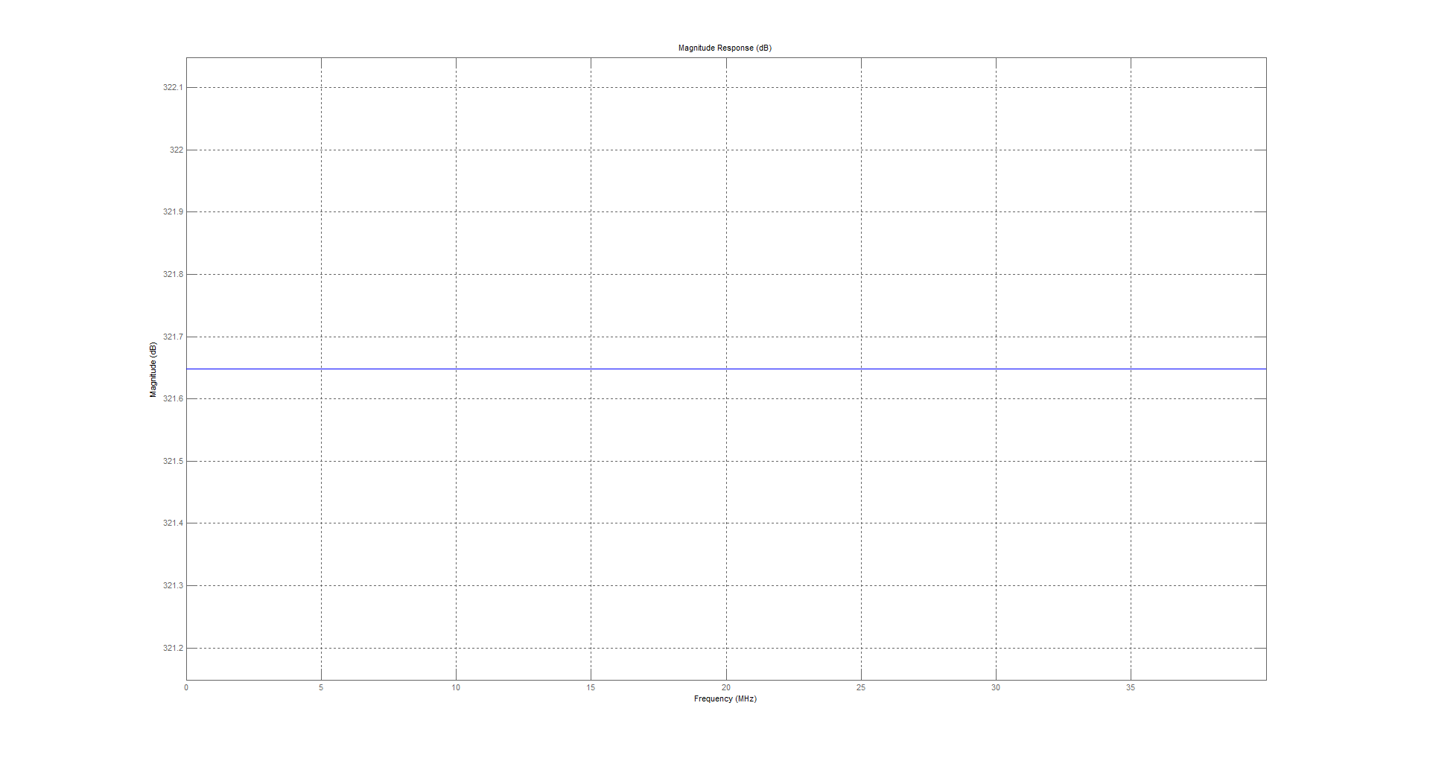The width and height of the screenshot is (1430, 764).
Task: Select the 10 x-axis tick label
Action: [456, 687]
